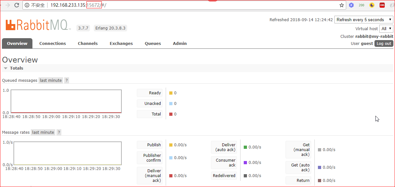Image resolution: width=395 pixels, height=187 pixels.
Task: Click the Get (manual ack) label
Action: click(x=298, y=150)
